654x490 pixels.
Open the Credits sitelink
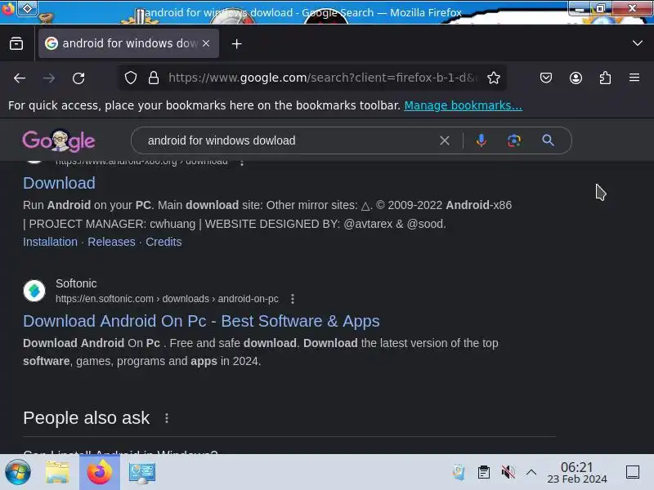(163, 242)
